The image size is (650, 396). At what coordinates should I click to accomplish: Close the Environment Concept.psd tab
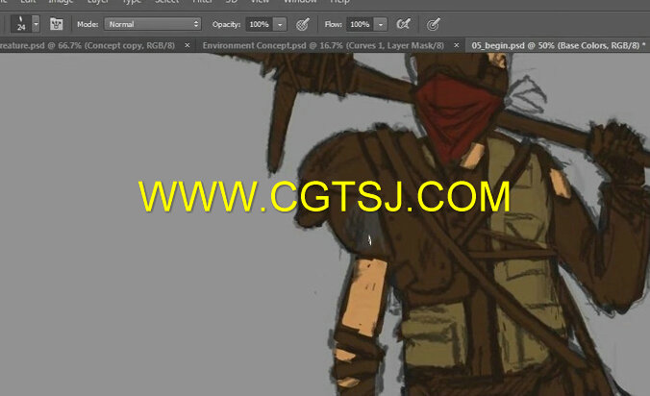point(457,45)
